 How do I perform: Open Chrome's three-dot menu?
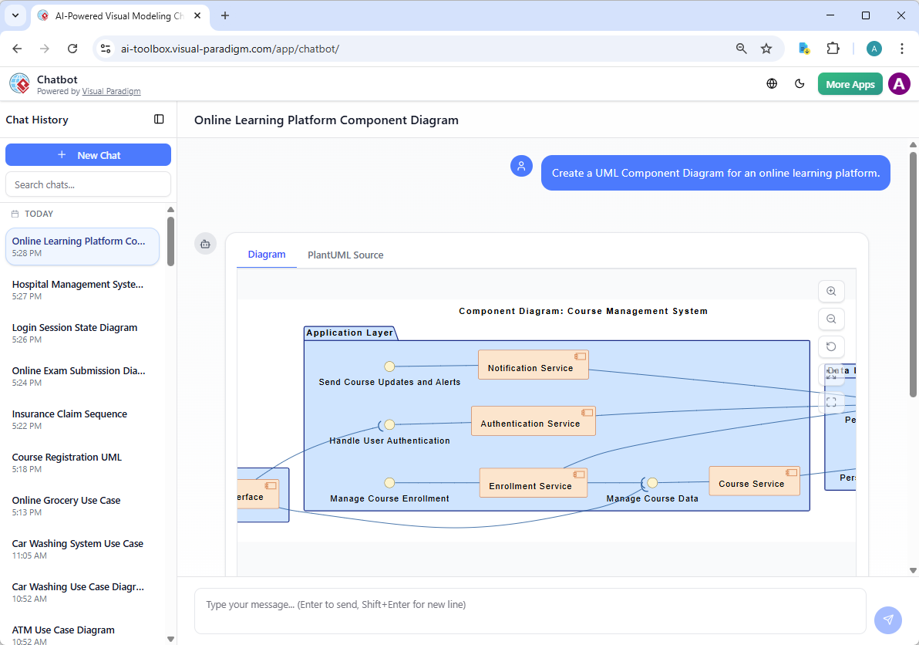902,48
